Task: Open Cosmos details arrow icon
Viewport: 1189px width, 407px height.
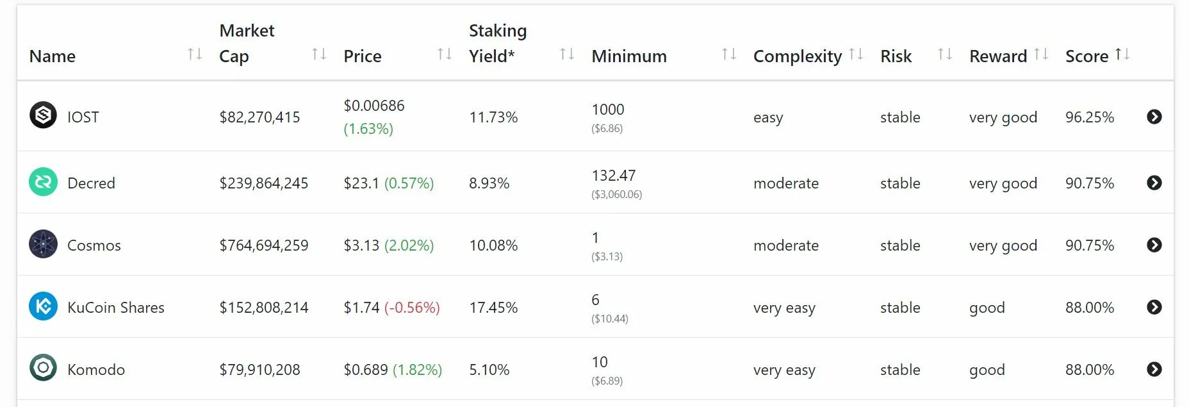Action: coord(1154,245)
